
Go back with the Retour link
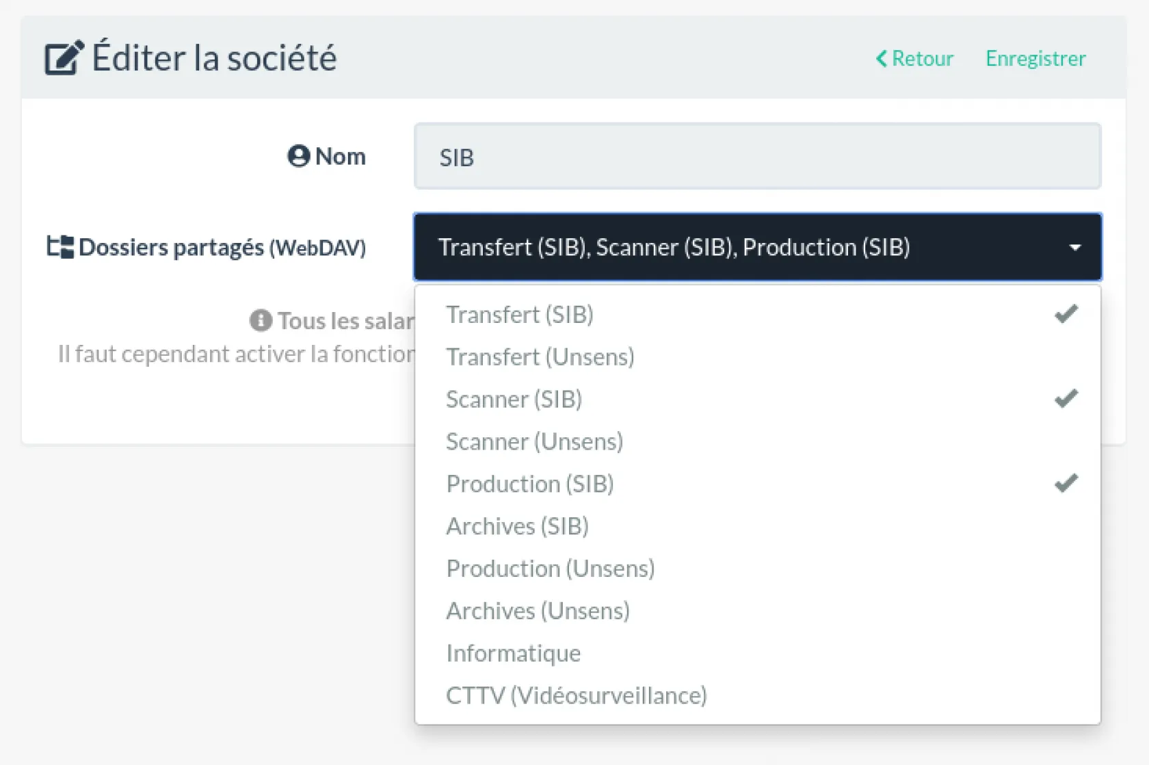(x=922, y=59)
